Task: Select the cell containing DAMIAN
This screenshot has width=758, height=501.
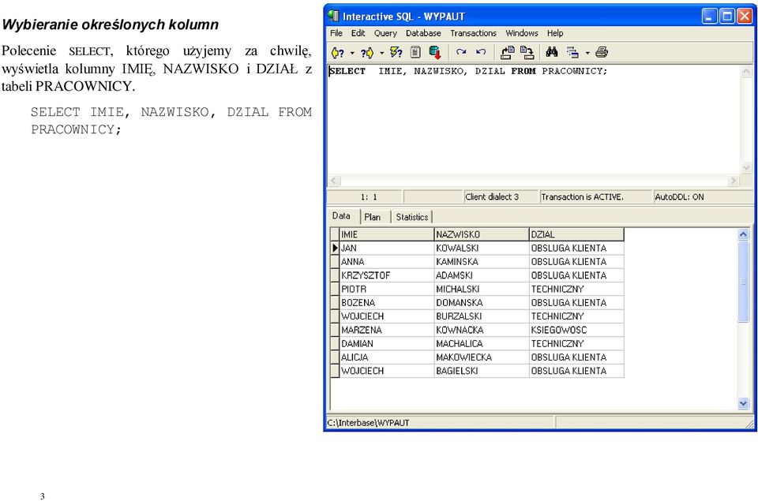Action: (387, 343)
